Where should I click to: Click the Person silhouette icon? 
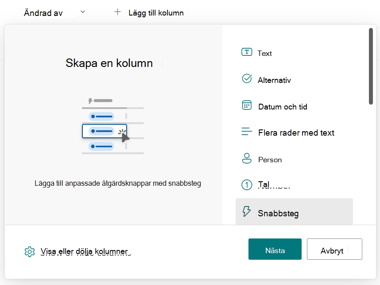point(247,158)
